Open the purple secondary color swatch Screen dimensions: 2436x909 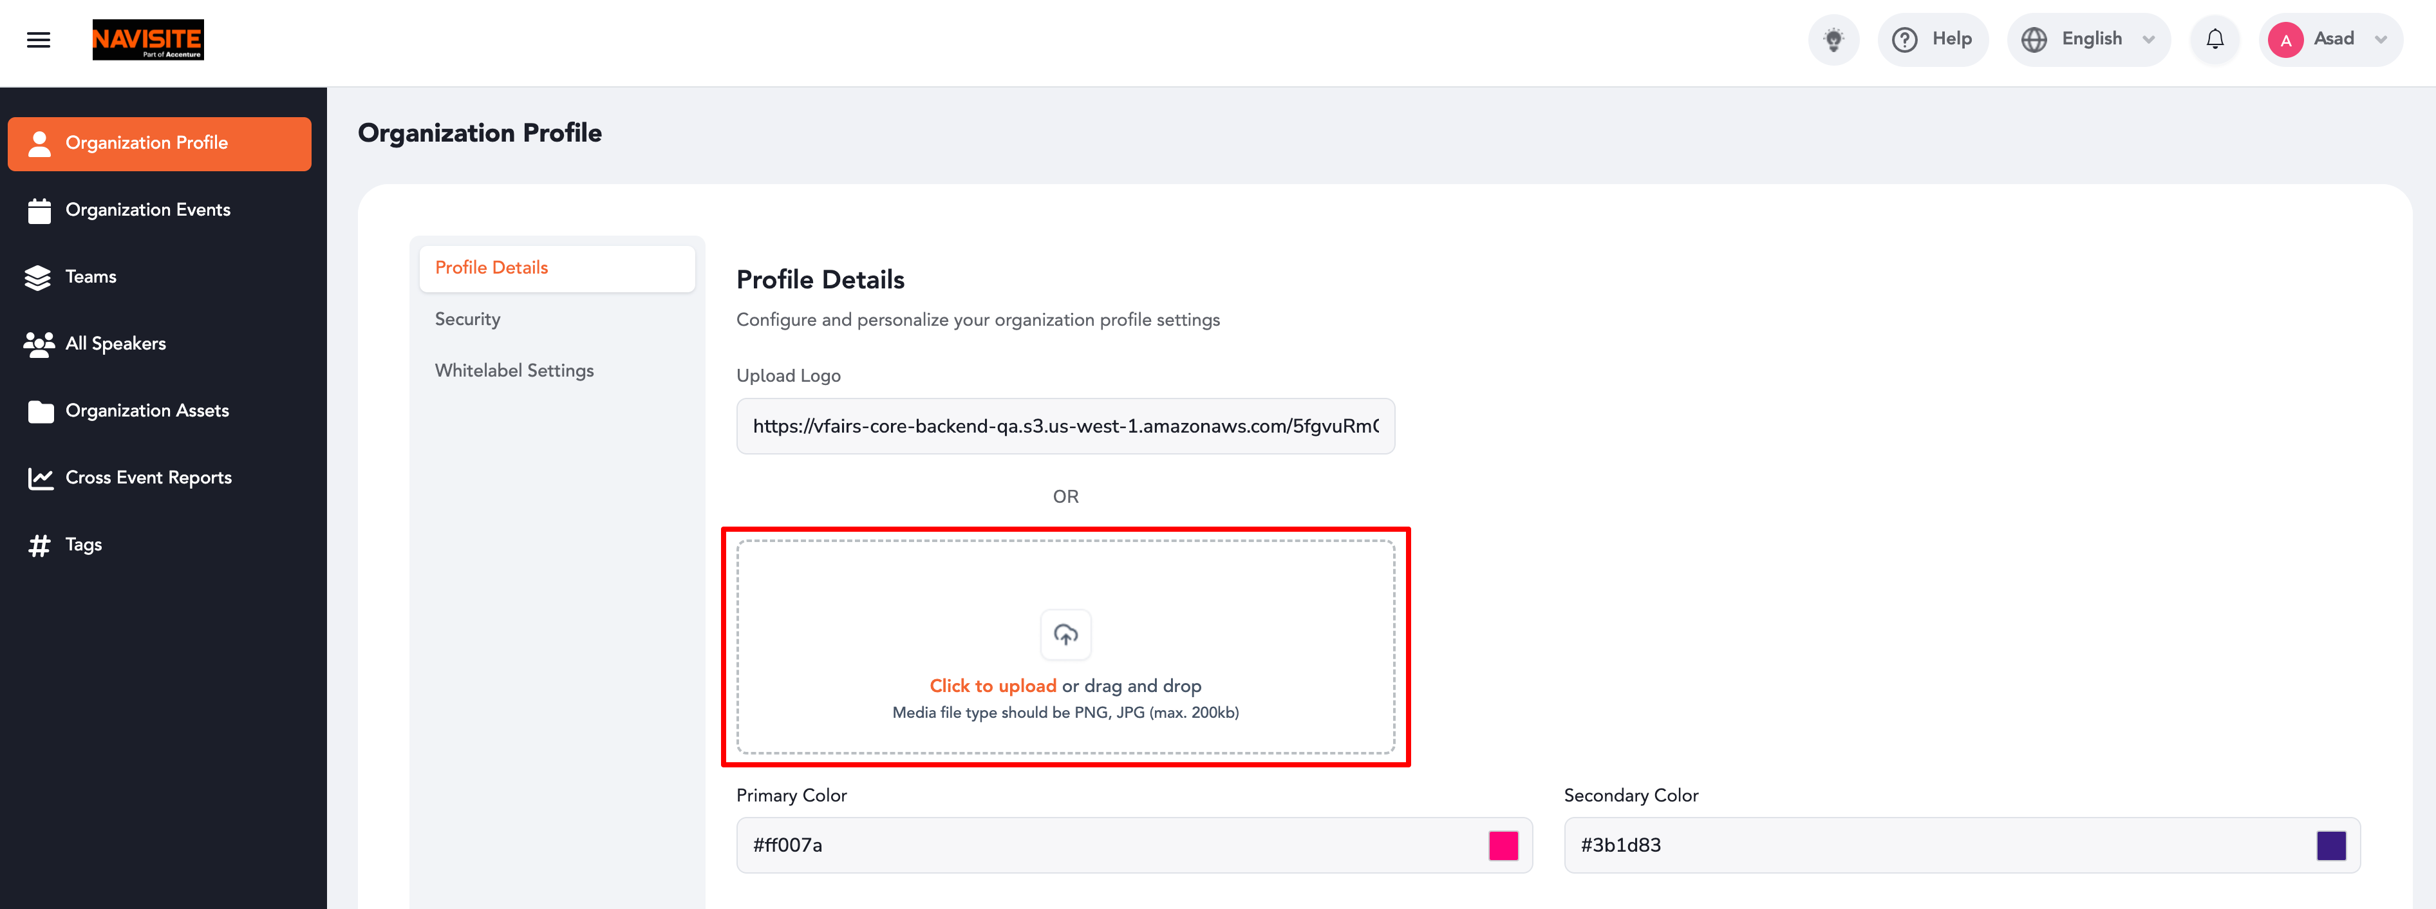click(x=2331, y=846)
